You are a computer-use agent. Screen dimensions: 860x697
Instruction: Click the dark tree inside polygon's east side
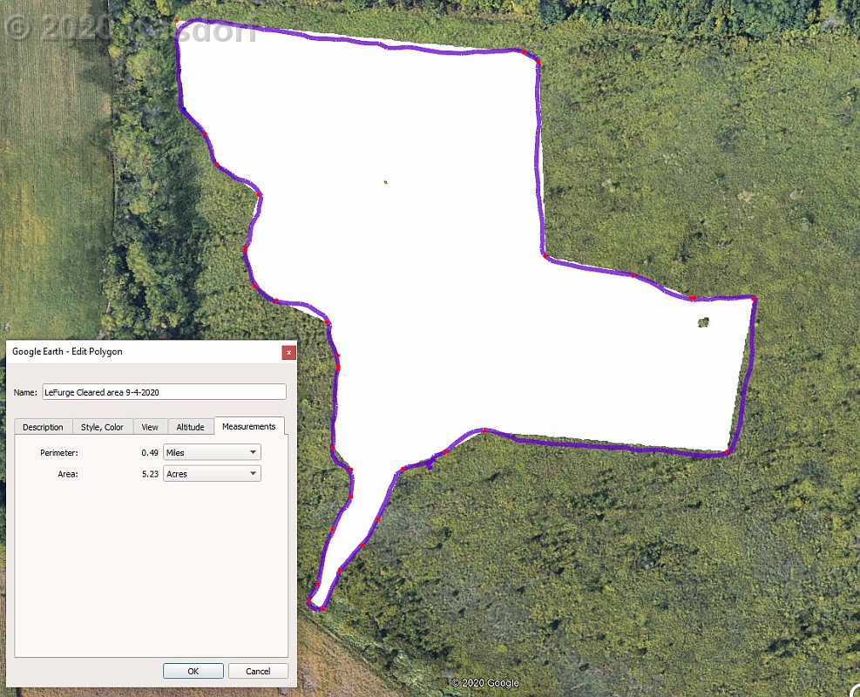pyautogui.click(x=703, y=323)
